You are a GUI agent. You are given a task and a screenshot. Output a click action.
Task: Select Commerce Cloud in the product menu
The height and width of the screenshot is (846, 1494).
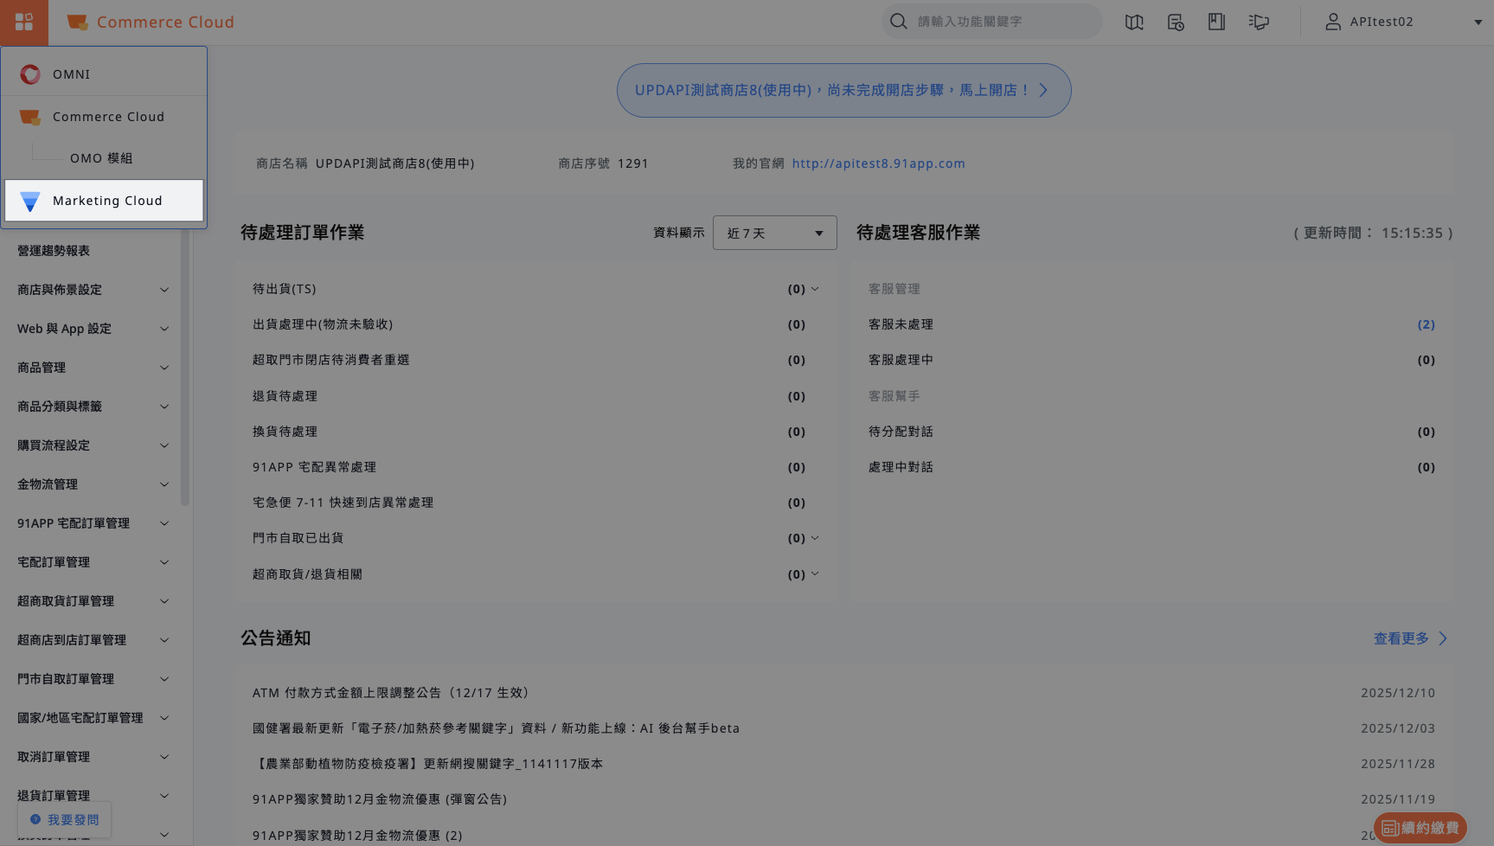104,117
